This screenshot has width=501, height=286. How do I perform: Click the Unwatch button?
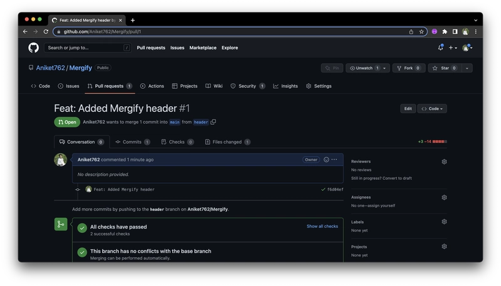363,68
